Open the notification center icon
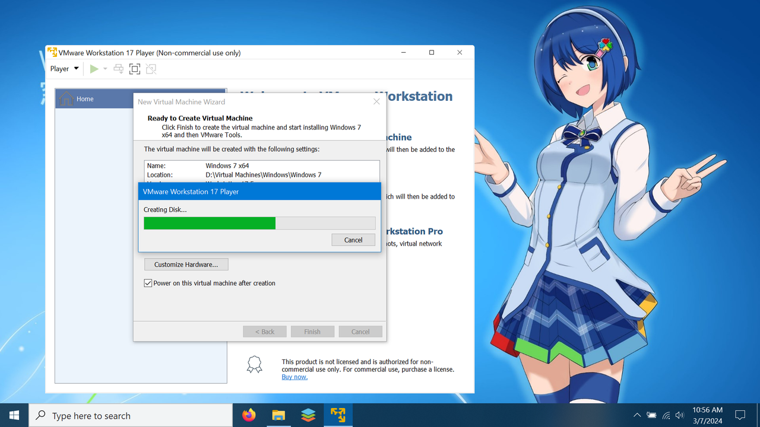The width and height of the screenshot is (760, 427). coord(740,415)
